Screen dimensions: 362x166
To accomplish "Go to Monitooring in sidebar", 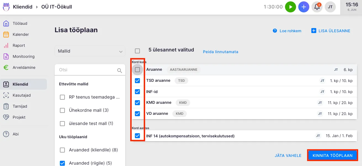I will (x=23, y=56).
